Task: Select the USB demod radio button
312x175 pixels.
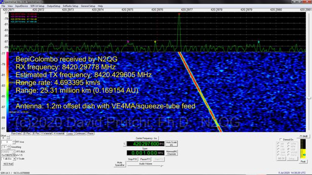Action: [288, 149]
